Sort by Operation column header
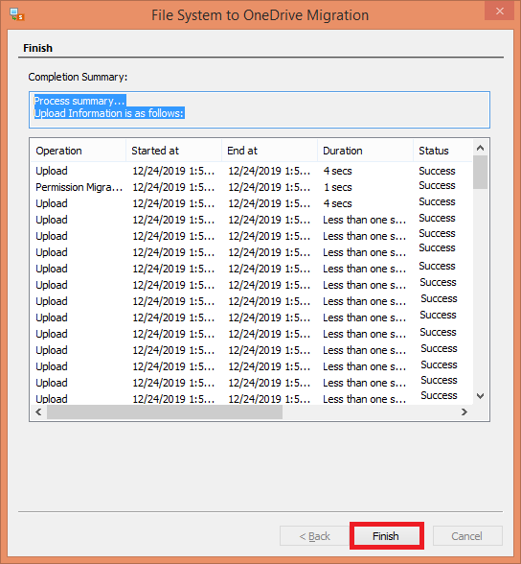Viewport: 521px width, 564px height. tap(79, 151)
